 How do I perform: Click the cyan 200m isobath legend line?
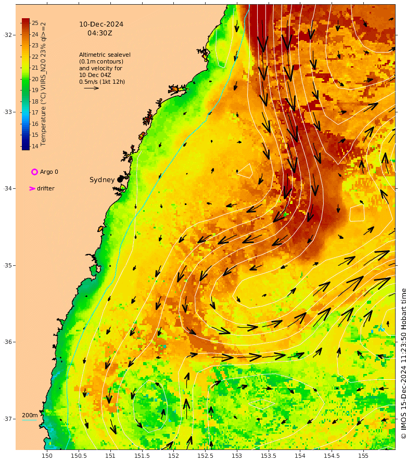(x=29, y=420)
